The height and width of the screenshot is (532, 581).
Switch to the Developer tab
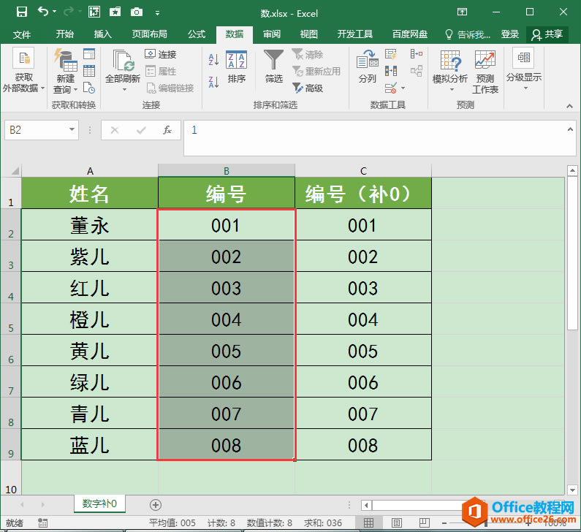(x=354, y=34)
